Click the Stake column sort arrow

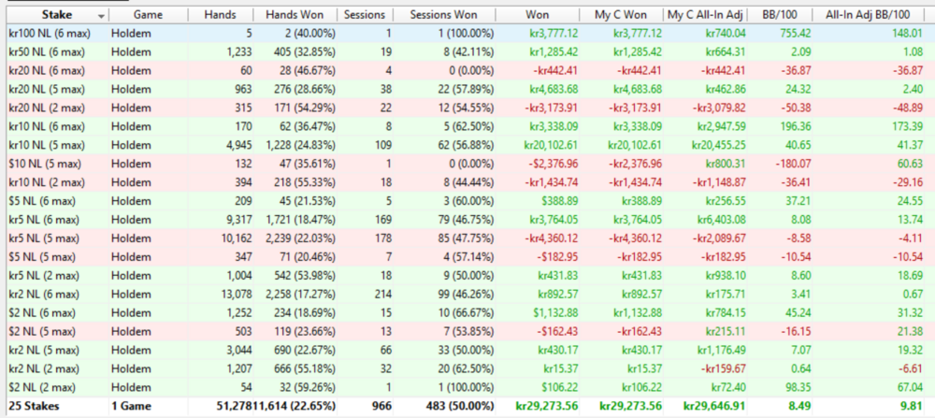click(x=100, y=16)
